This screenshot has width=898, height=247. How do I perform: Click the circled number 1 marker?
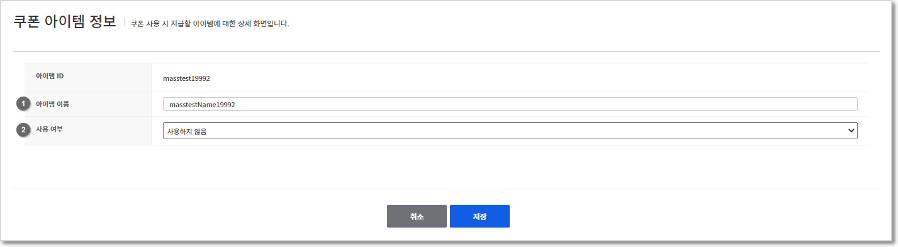pos(23,103)
